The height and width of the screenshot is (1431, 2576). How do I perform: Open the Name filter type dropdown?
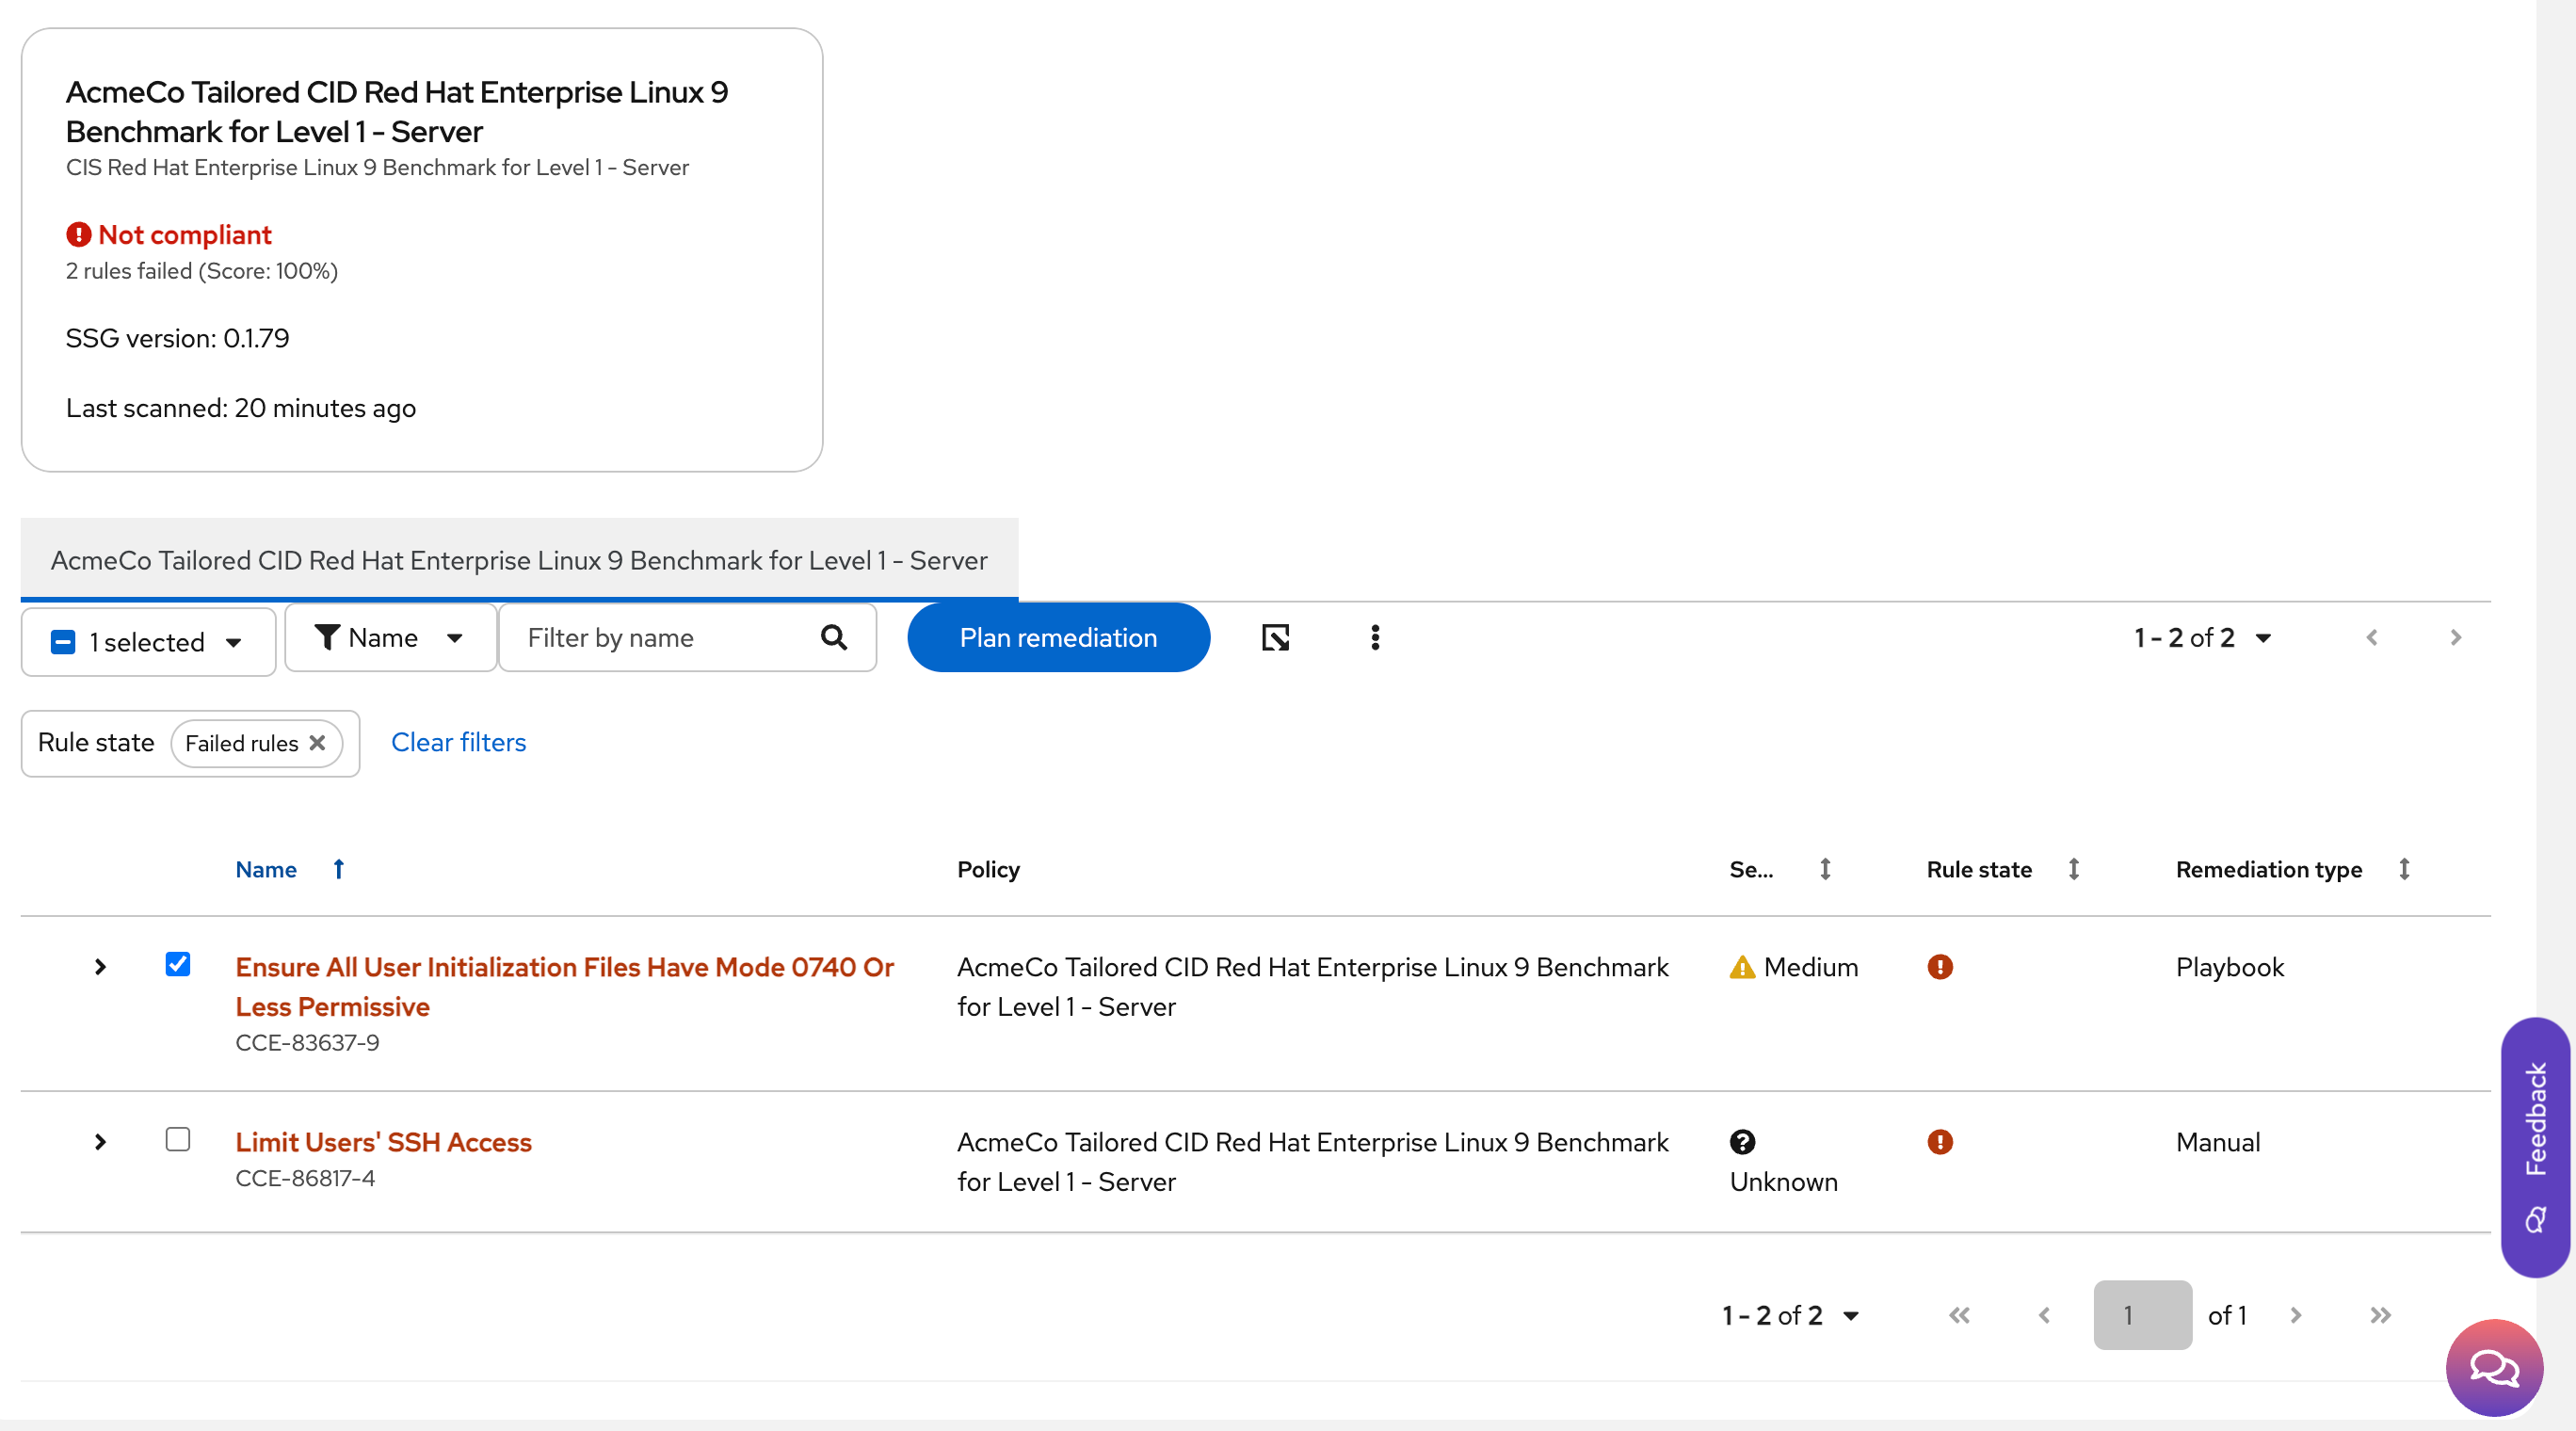pyautogui.click(x=390, y=637)
